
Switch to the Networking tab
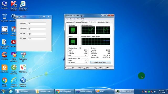point(101,22)
